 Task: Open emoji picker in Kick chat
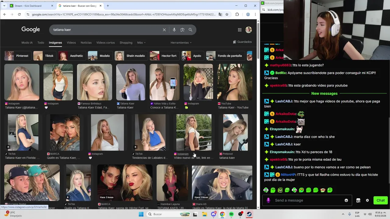click(x=346, y=200)
